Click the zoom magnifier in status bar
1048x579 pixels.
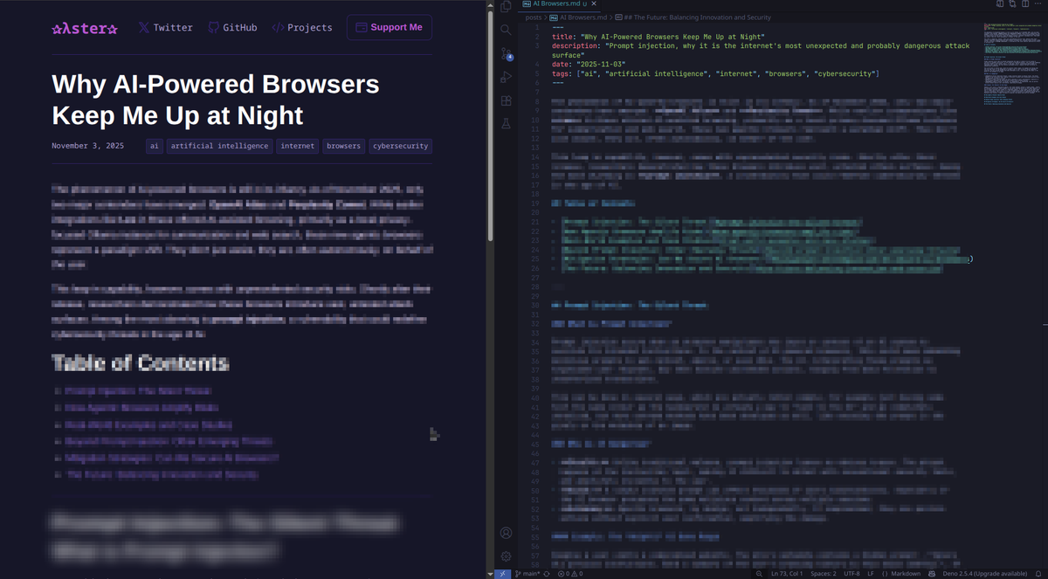[x=759, y=574]
